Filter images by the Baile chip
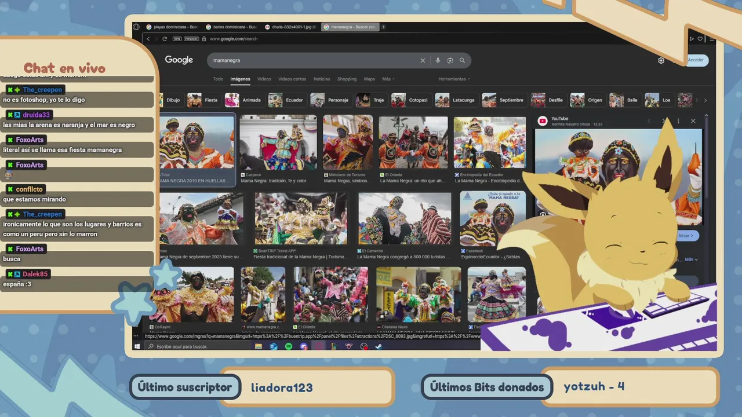Screen dimensions: 742x417 coord(625,100)
